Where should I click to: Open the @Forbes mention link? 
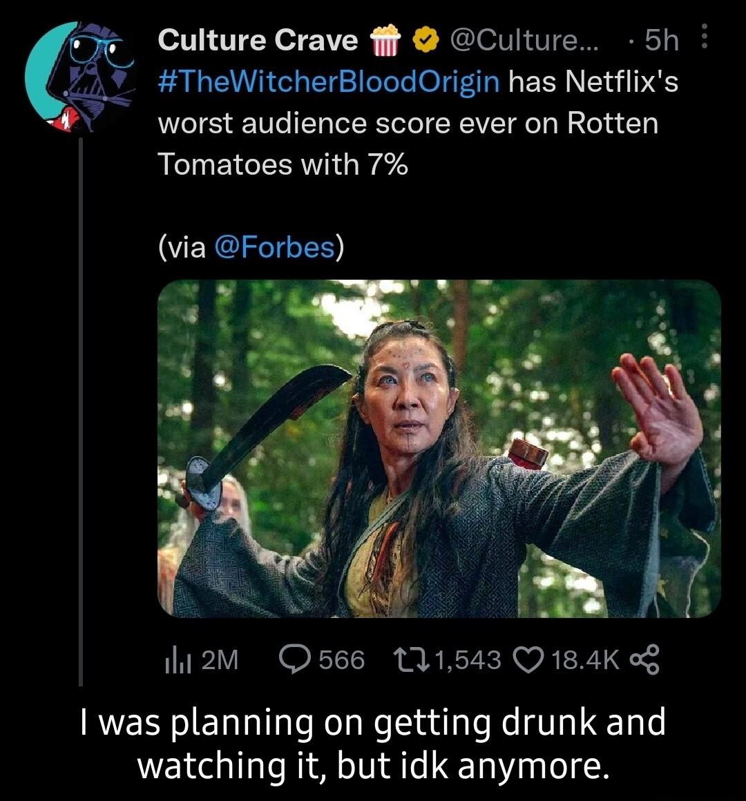point(274,246)
